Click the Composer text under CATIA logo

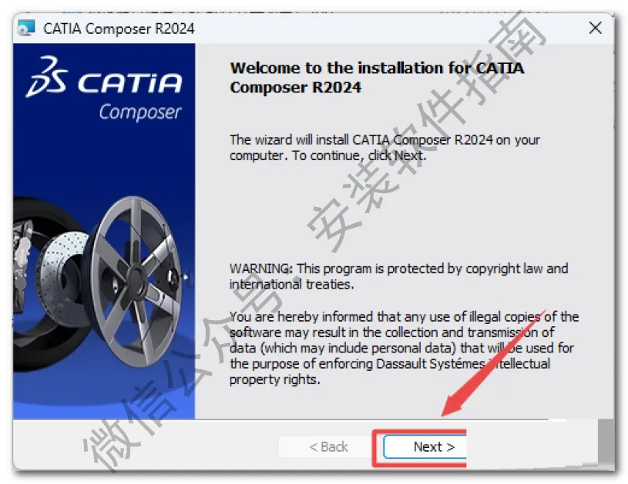pyautogui.click(x=139, y=112)
